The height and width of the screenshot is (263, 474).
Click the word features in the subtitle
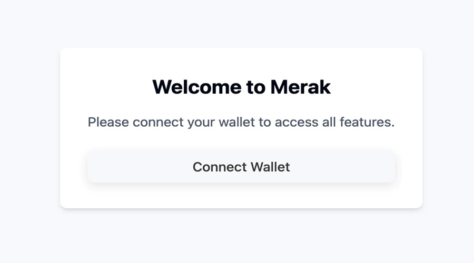coord(367,122)
